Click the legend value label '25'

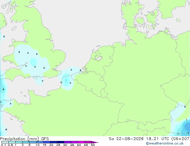58,145
